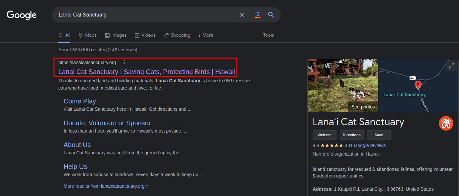Click the Google logo
The width and height of the screenshot is (459, 196).
pos(22,15)
